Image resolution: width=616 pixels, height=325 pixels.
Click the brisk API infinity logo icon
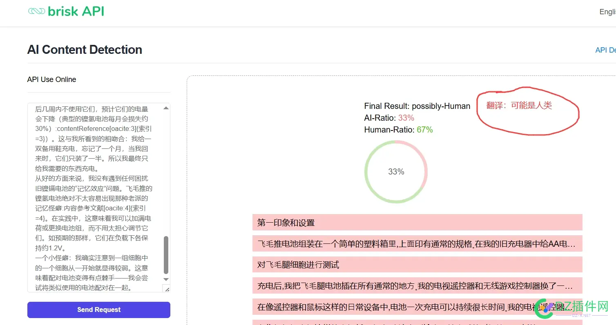pyautogui.click(x=36, y=11)
